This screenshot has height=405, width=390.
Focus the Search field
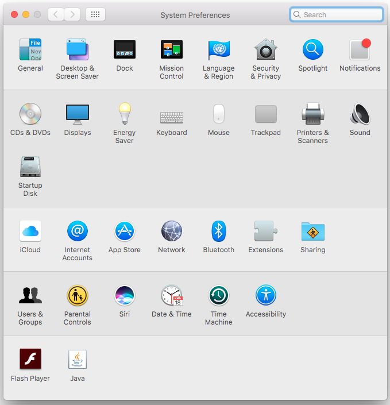click(x=337, y=14)
